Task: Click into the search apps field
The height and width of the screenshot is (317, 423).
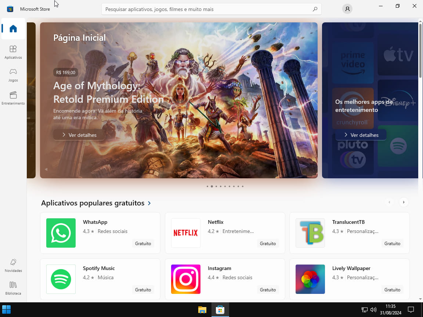Action: point(211,9)
